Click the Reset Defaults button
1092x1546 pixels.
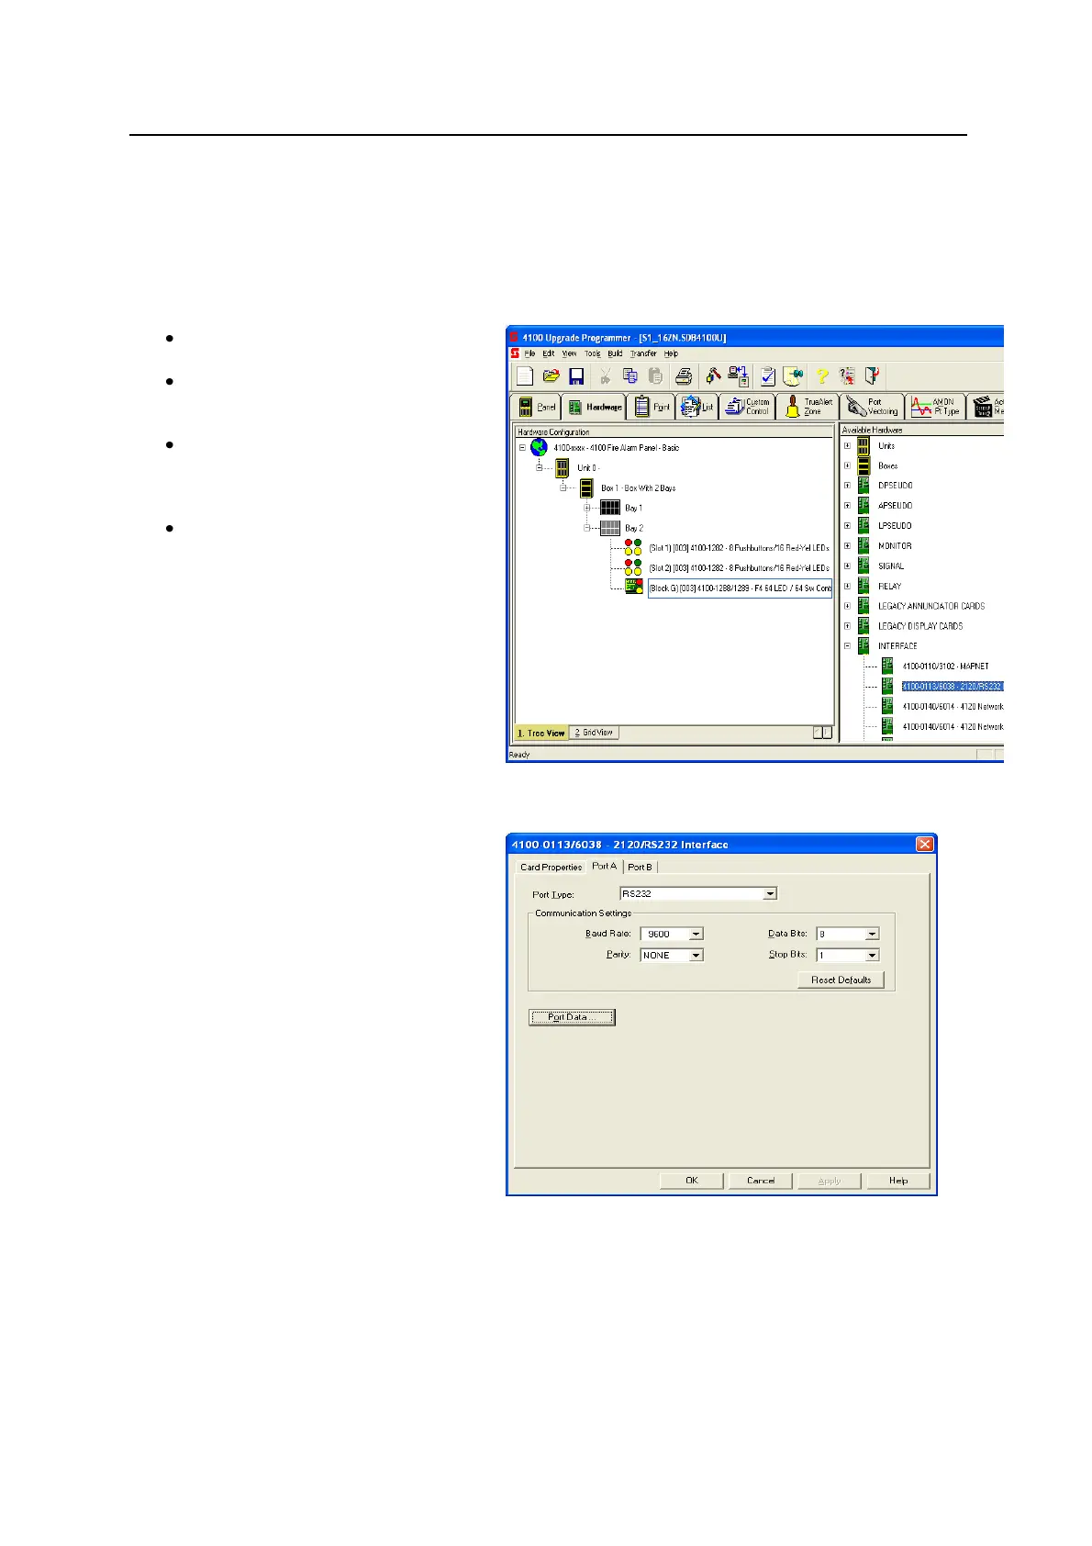tap(841, 980)
